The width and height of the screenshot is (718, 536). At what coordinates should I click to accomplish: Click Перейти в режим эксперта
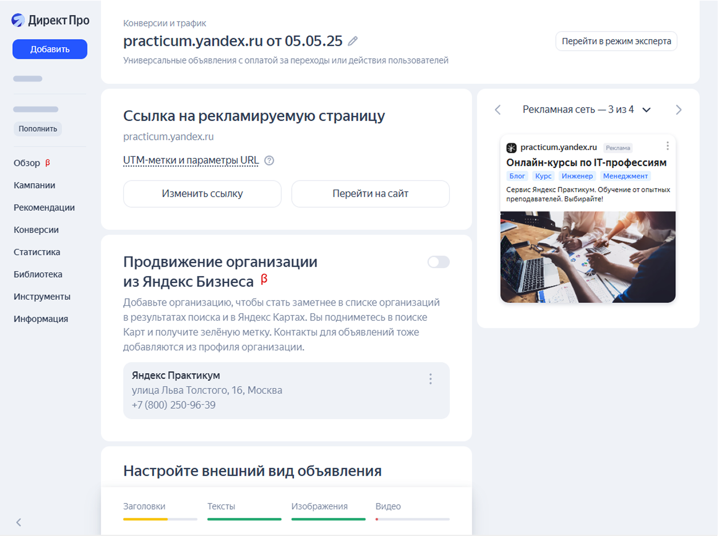coord(616,41)
